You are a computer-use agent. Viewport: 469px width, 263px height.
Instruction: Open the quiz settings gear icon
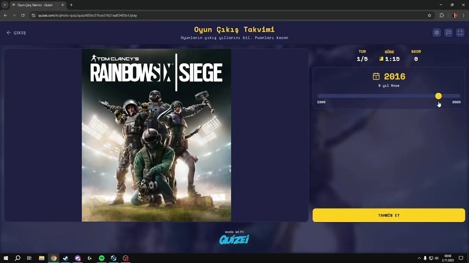coord(436,33)
